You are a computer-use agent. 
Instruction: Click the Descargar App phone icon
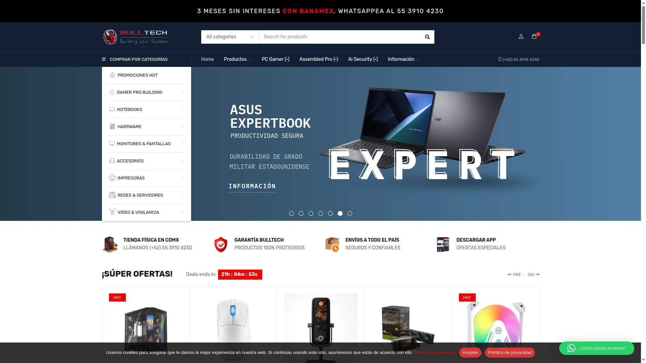click(443, 244)
